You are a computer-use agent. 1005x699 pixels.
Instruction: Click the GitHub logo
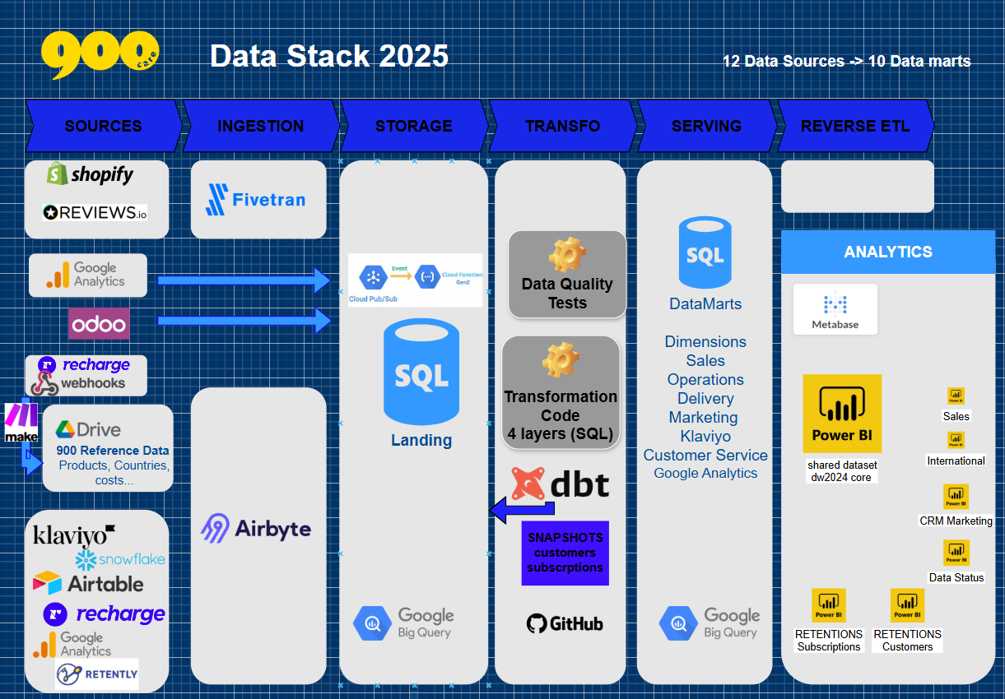click(x=565, y=623)
